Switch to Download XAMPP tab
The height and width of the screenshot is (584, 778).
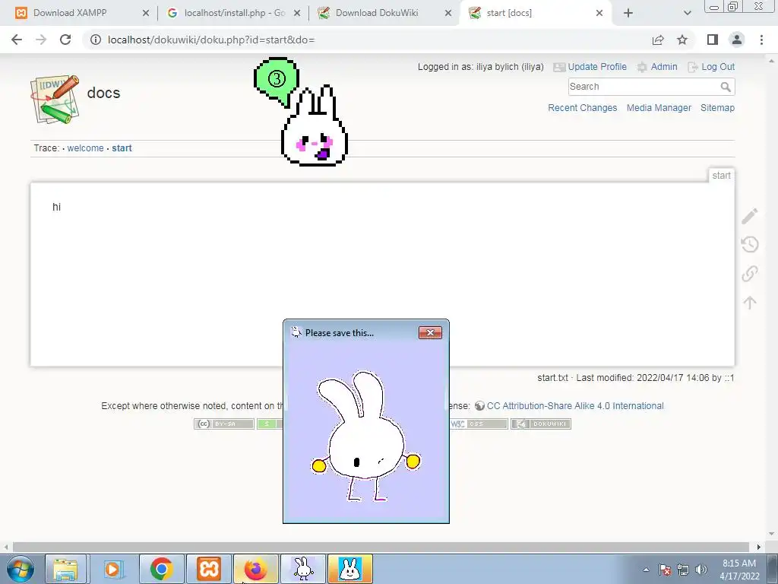tap(69, 13)
